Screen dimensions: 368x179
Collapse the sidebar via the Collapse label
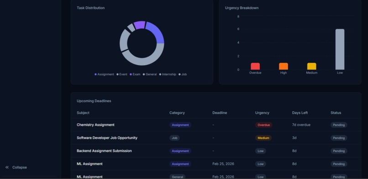point(20,167)
